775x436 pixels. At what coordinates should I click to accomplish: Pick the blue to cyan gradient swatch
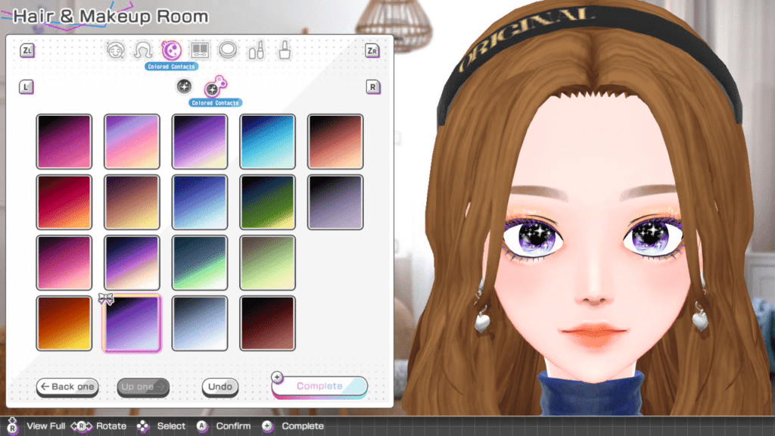point(267,142)
